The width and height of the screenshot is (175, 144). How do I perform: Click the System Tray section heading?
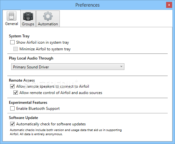click(19, 36)
